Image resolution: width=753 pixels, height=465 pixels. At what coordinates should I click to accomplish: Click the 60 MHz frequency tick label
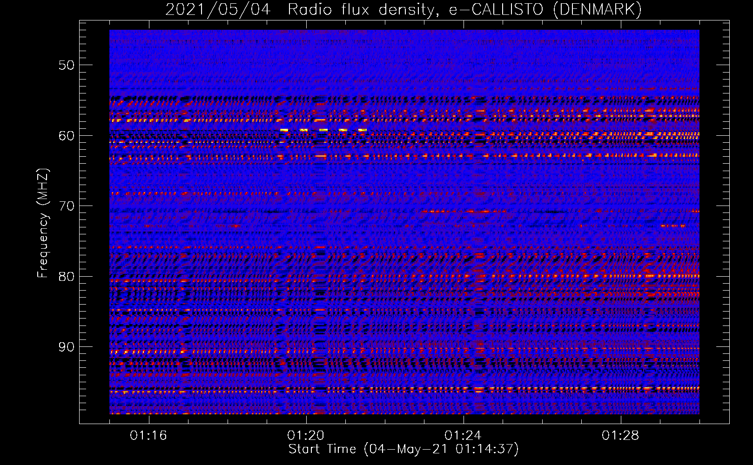[67, 136]
